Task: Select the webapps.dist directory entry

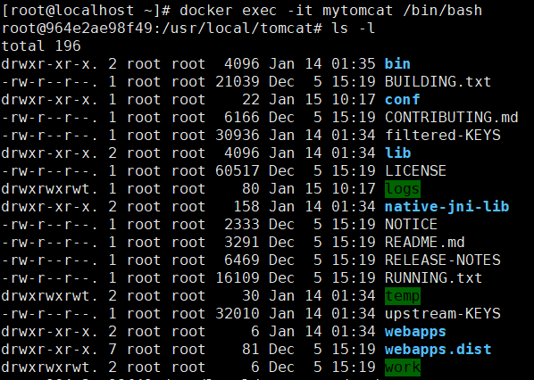Action: pyautogui.click(x=438, y=350)
